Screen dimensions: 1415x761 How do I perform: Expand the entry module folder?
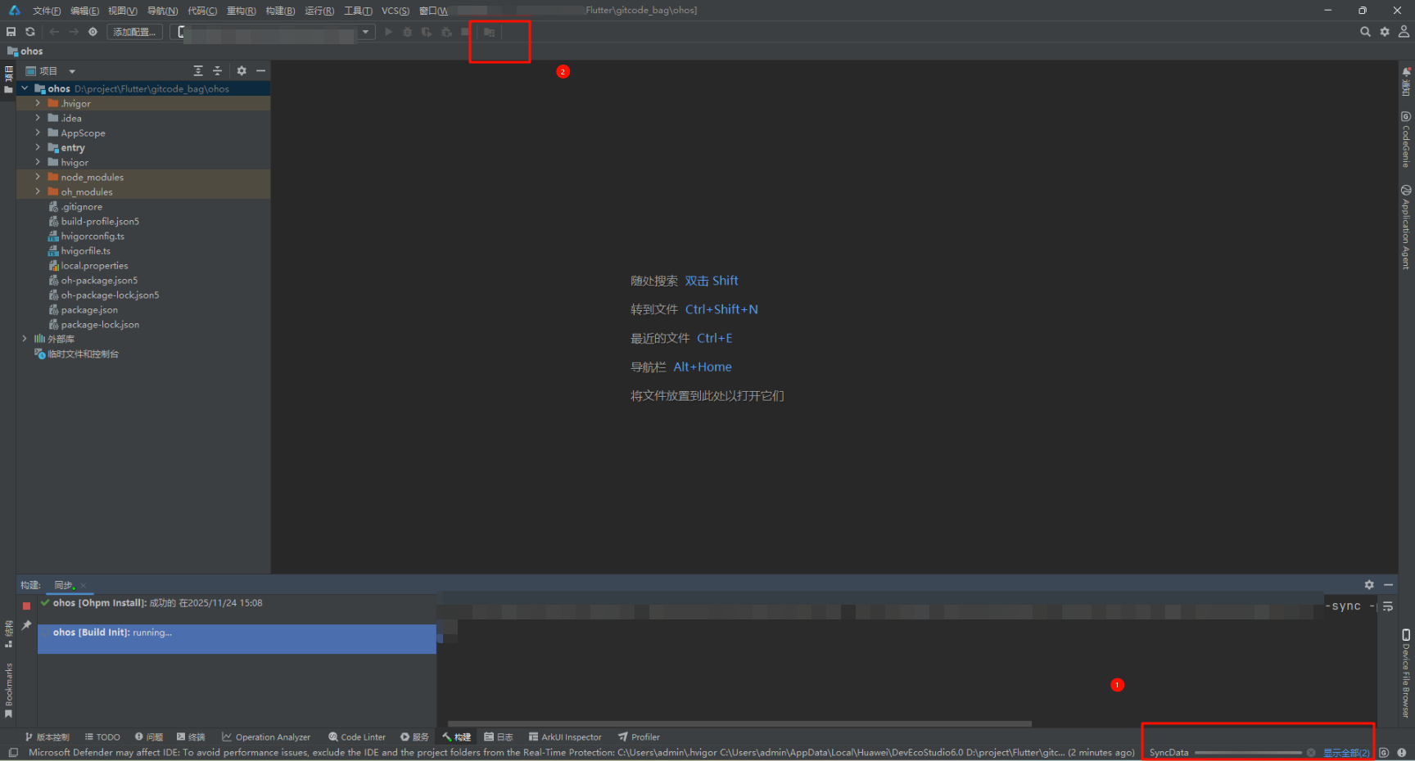[x=38, y=148]
